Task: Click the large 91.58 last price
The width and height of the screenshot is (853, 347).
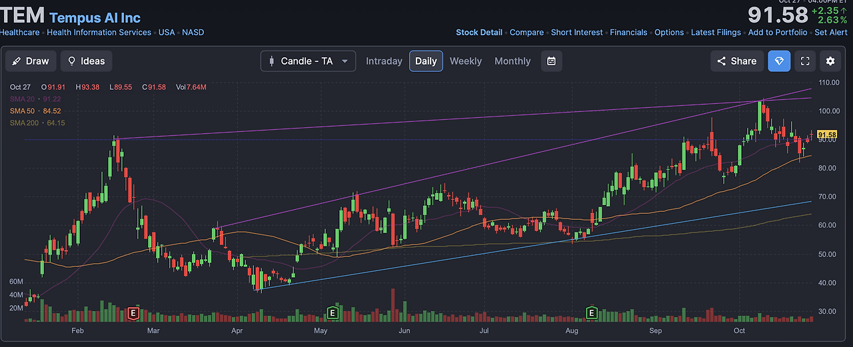Action: coord(778,15)
